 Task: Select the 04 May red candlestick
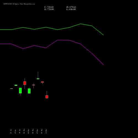pyautogui.click(x=25, y=83)
